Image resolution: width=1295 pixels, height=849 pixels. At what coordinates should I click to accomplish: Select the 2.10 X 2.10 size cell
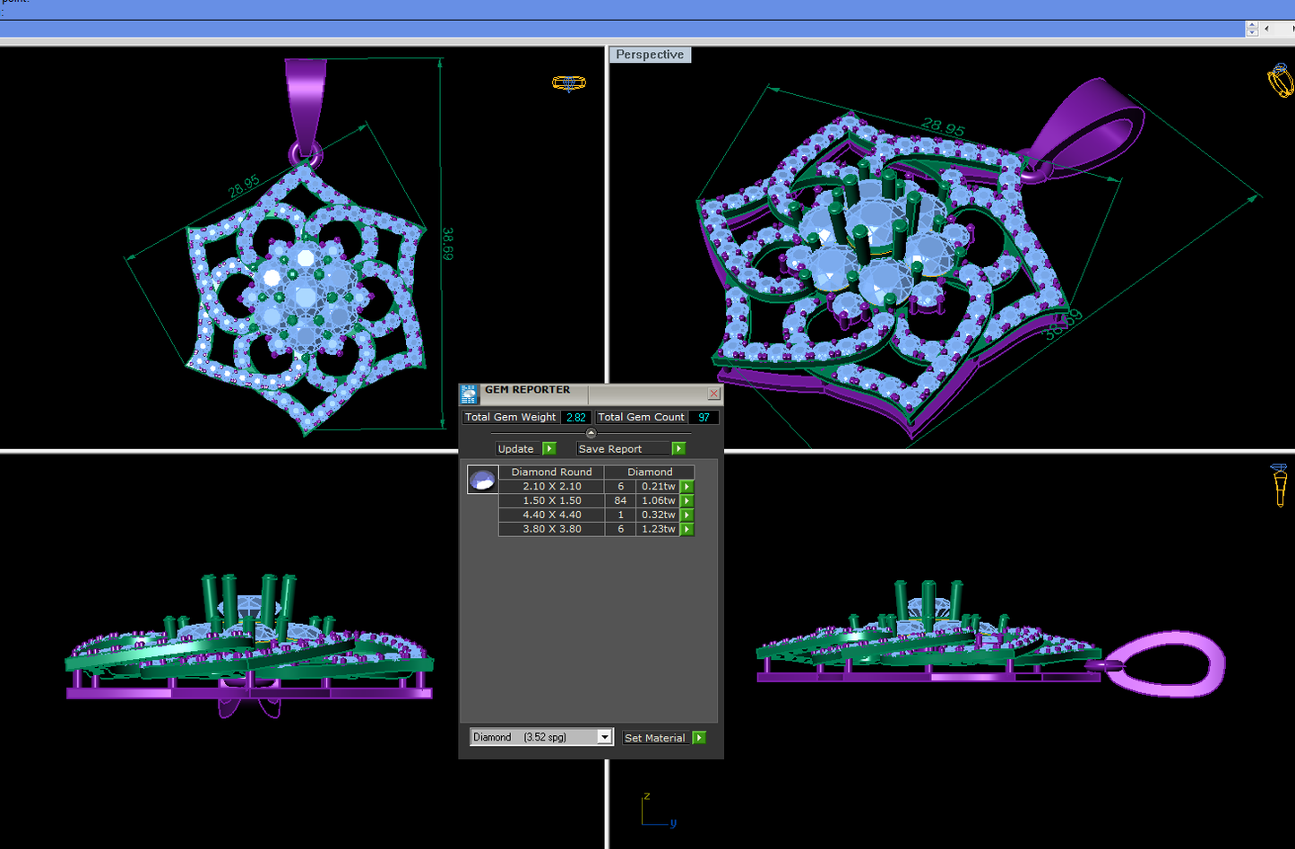click(552, 487)
